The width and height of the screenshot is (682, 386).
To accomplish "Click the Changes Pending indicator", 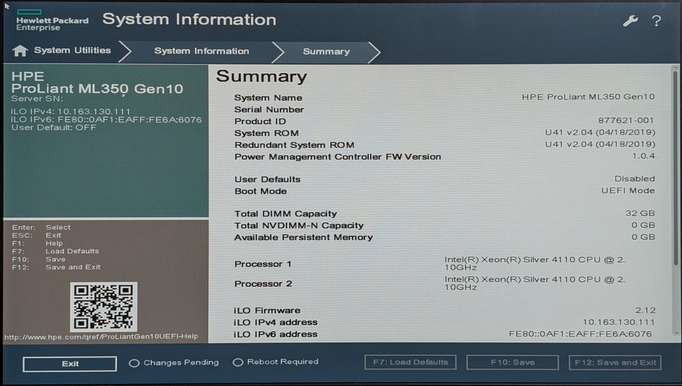I will (x=174, y=363).
